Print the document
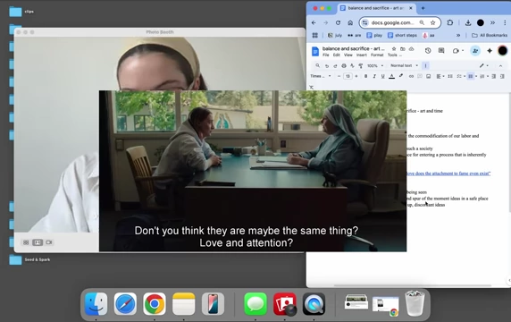Screen dimensions: 511x322 pos(343,65)
